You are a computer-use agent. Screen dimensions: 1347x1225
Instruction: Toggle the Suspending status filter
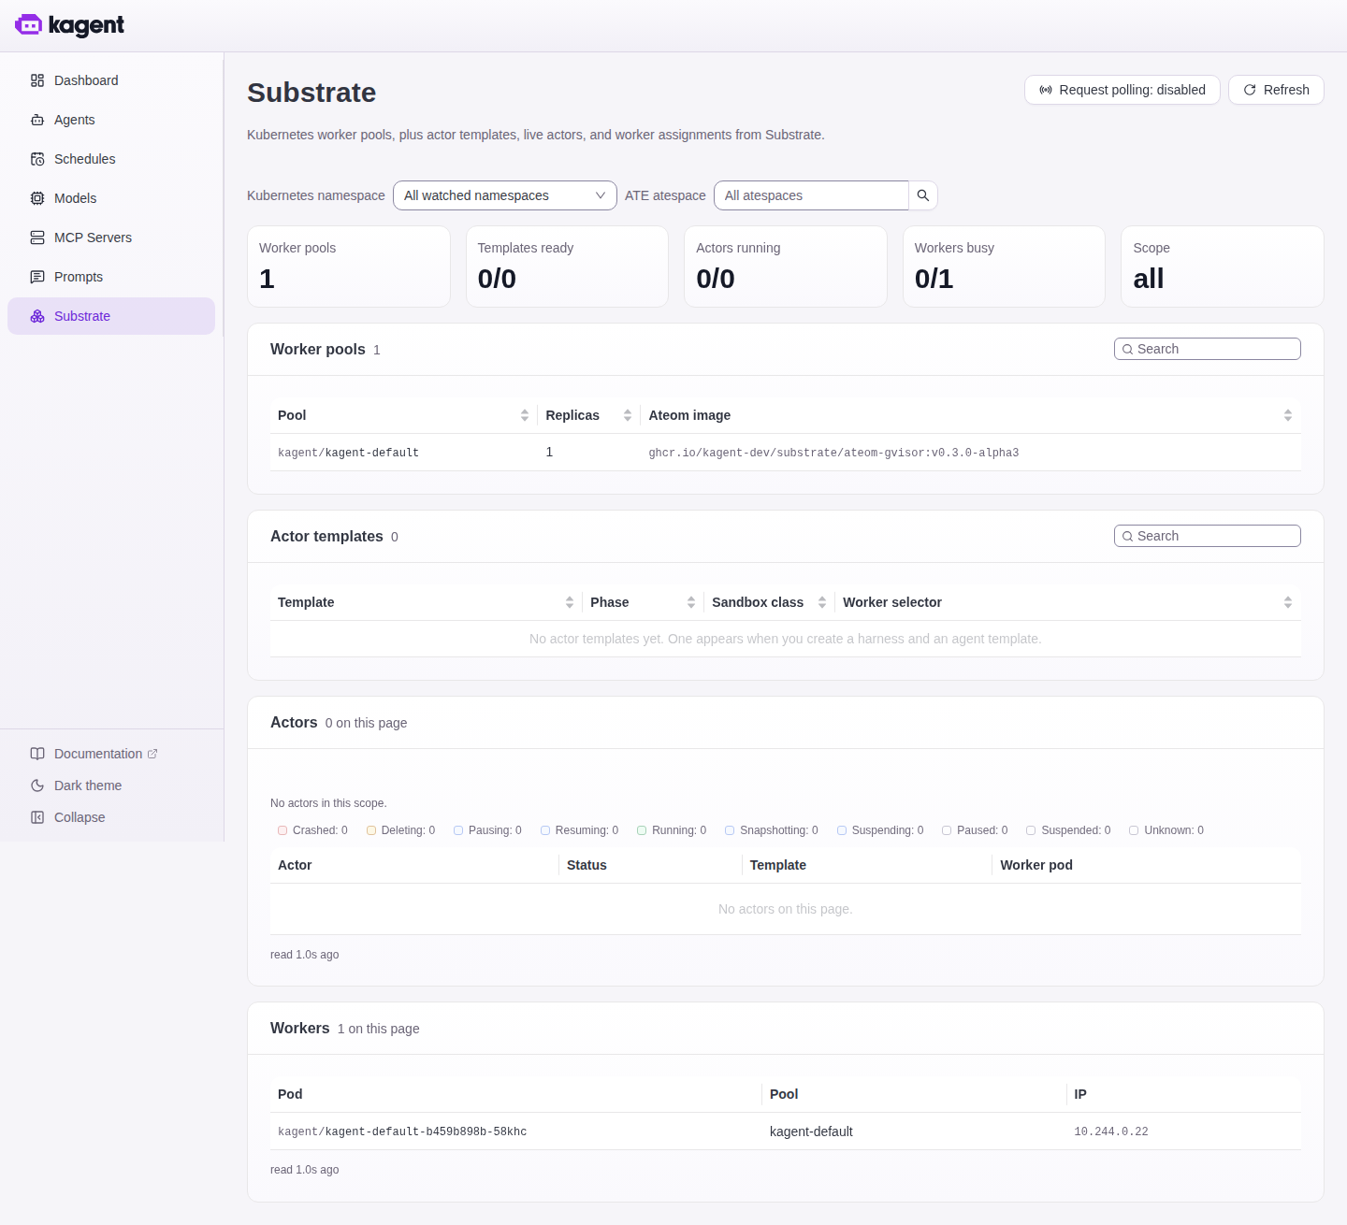coord(880,830)
